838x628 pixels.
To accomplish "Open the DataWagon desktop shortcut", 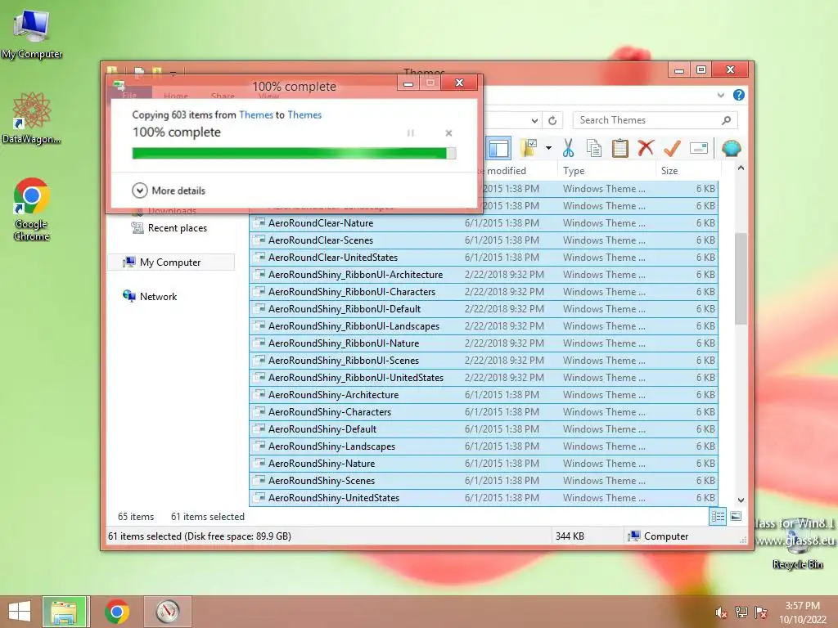I will coord(32,118).
